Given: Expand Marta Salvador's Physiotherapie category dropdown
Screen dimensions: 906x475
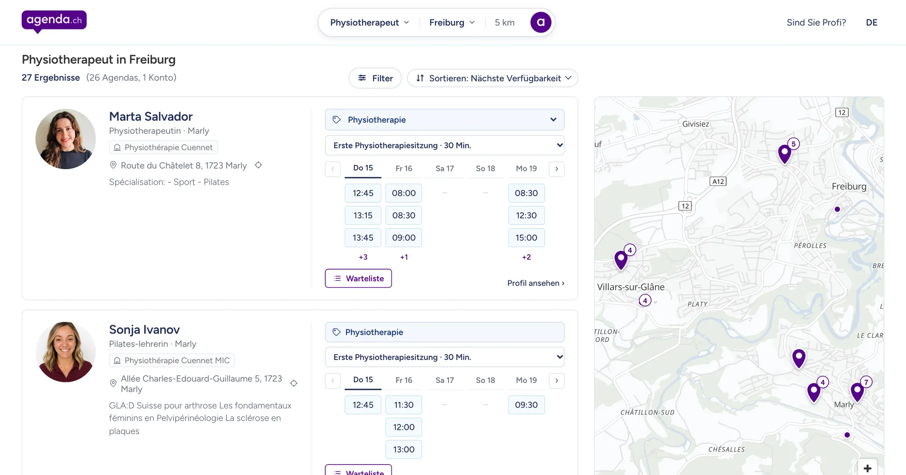Looking at the screenshot, I should [x=444, y=120].
